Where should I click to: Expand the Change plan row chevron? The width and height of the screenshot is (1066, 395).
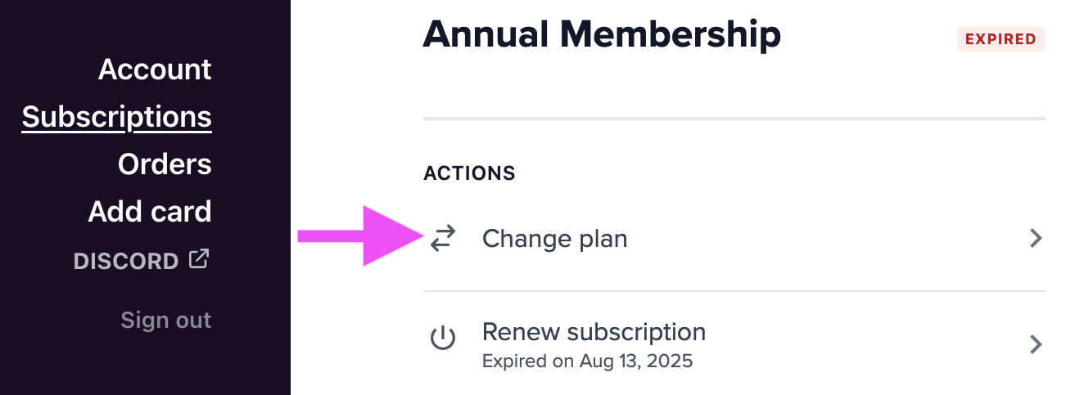(x=1036, y=239)
